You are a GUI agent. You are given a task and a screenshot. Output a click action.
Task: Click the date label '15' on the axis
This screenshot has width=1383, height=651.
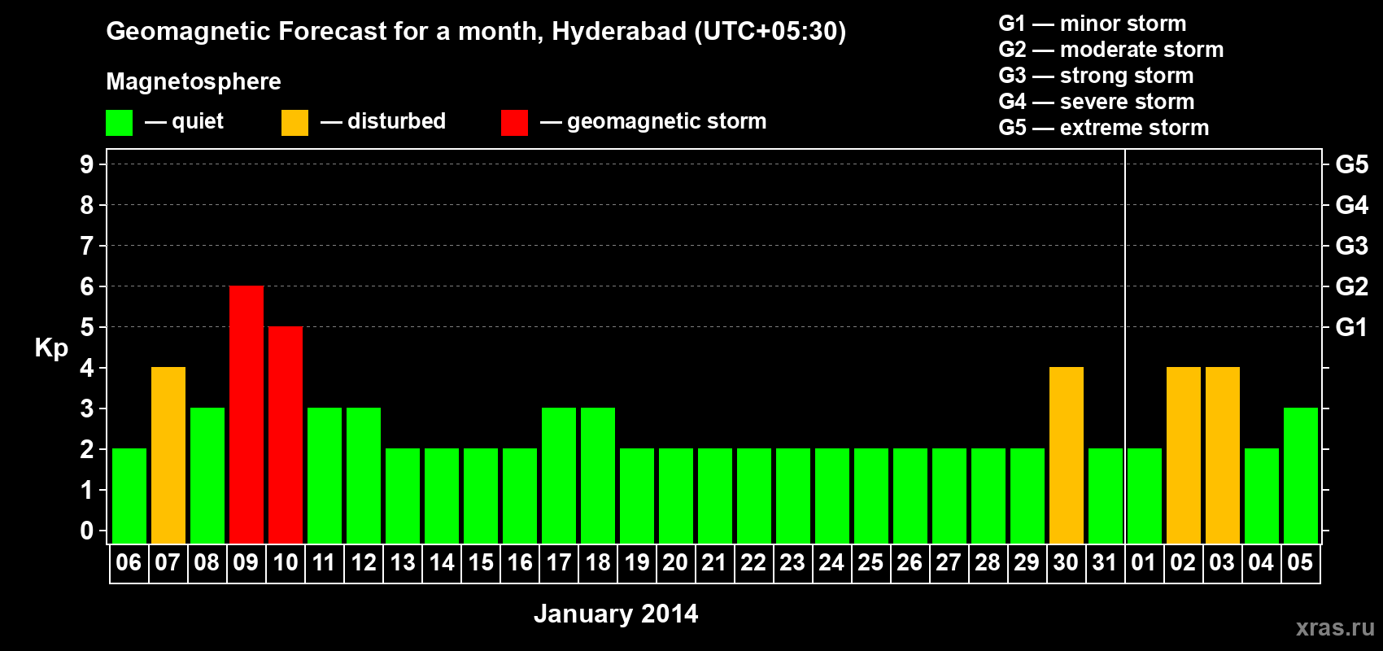coord(481,562)
